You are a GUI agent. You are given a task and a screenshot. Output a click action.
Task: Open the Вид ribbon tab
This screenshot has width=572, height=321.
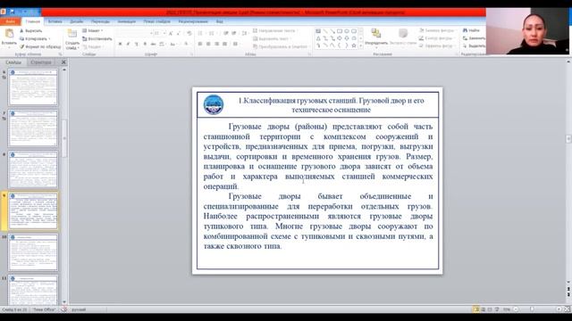click(219, 21)
